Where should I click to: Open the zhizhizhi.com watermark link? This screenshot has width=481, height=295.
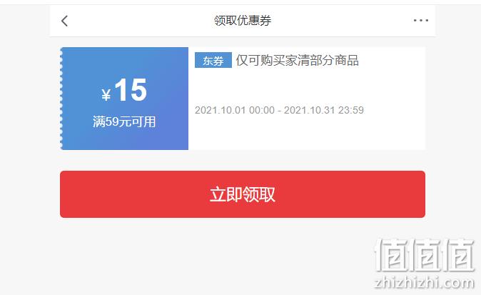coord(425,282)
